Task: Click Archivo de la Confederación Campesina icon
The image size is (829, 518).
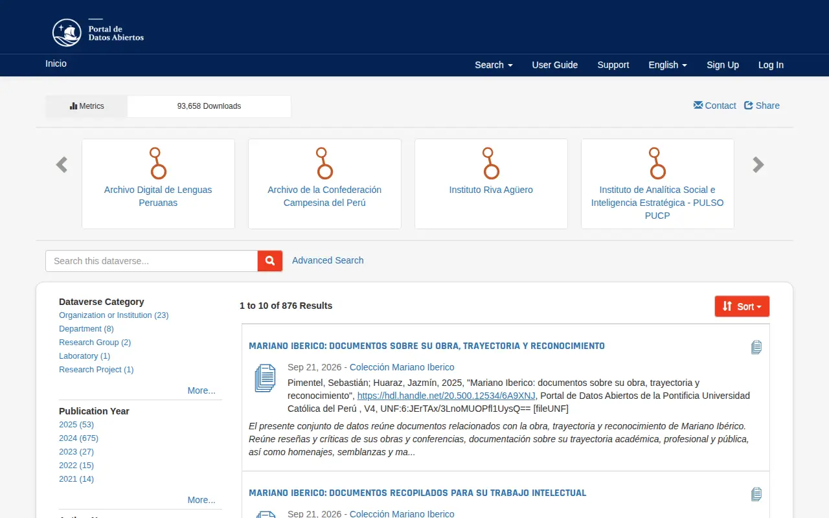Action: click(324, 163)
